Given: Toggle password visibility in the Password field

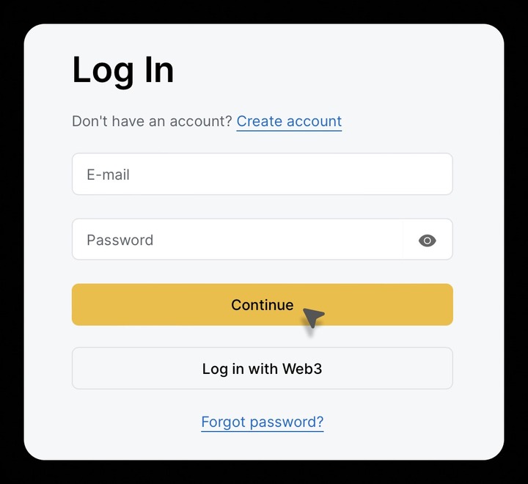Looking at the screenshot, I should click(427, 241).
